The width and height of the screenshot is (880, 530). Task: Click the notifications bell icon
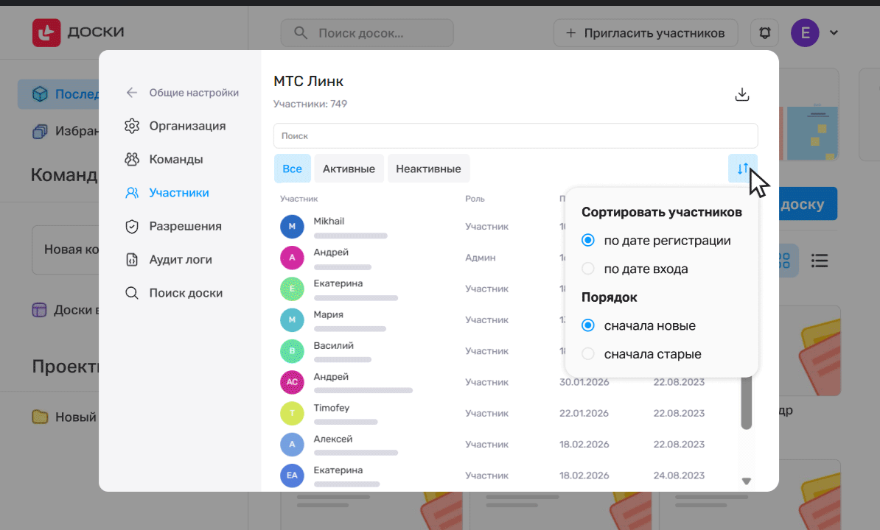click(764, 33)
